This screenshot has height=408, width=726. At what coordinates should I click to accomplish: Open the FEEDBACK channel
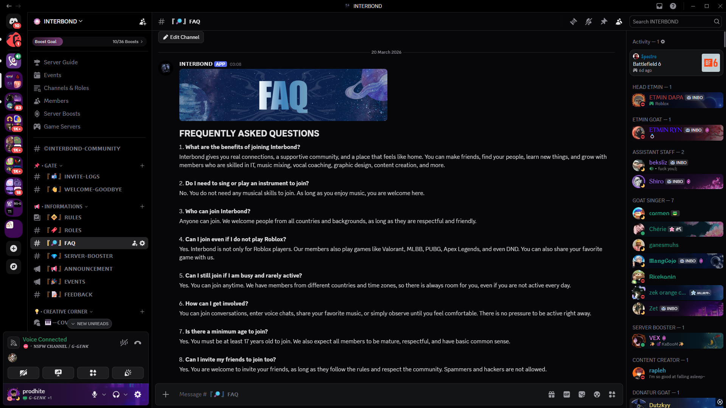point(89,295)
